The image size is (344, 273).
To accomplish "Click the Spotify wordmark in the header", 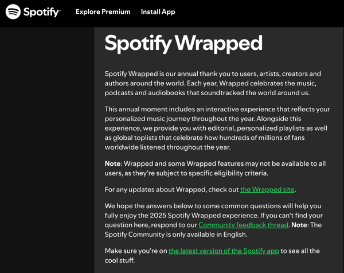I will [42, 12].
